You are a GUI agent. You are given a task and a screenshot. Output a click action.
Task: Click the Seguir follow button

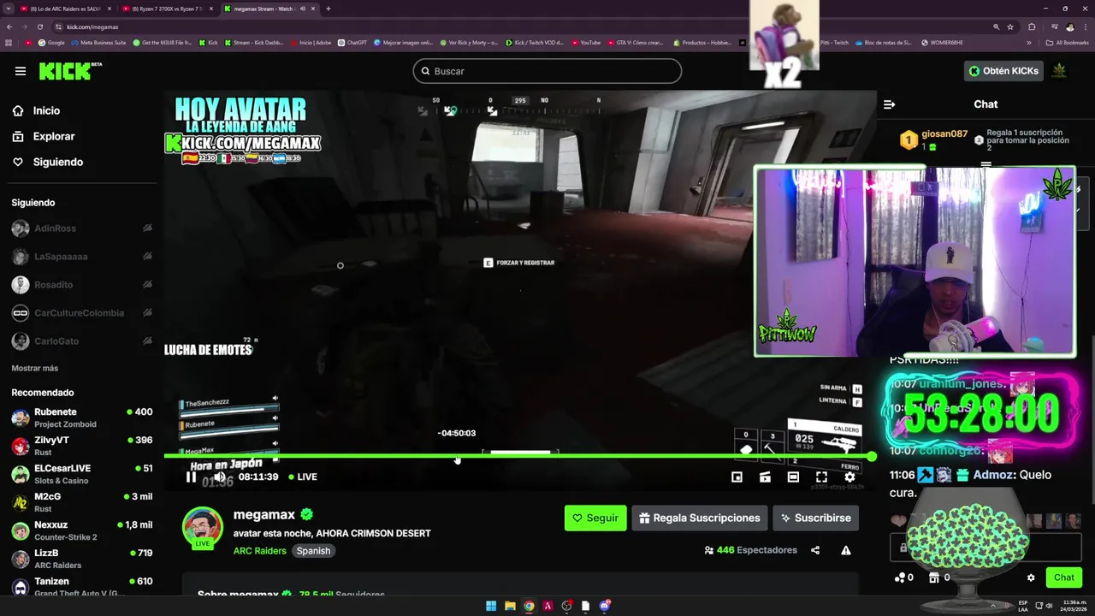(x=595, y=518)
